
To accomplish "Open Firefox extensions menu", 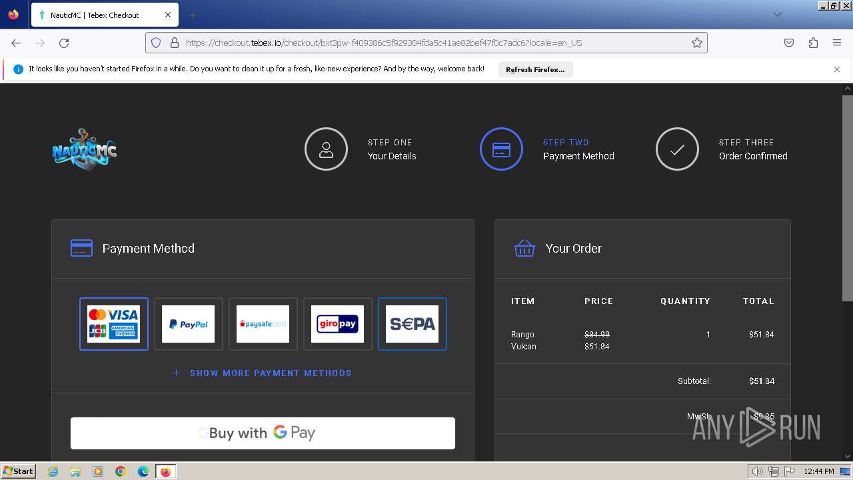I will pos(813,43).
